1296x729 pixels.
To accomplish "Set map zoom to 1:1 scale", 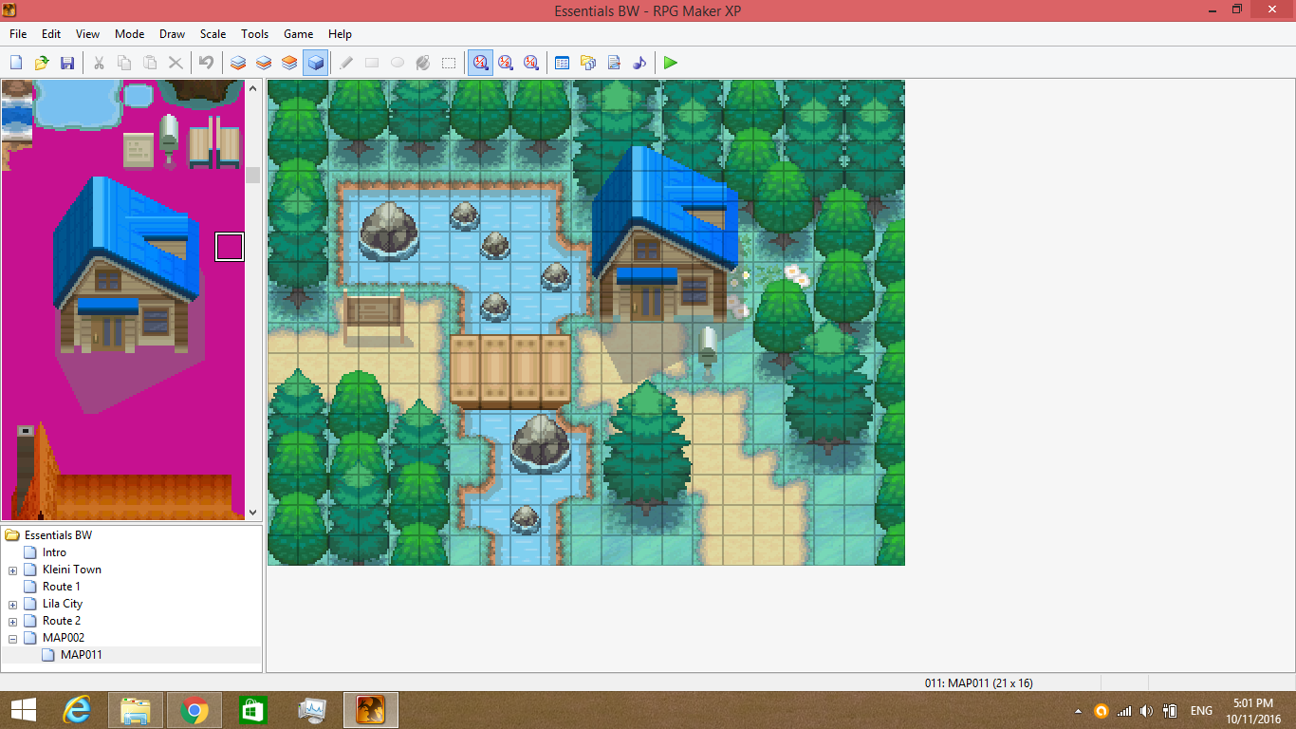I will pos(480,63).
